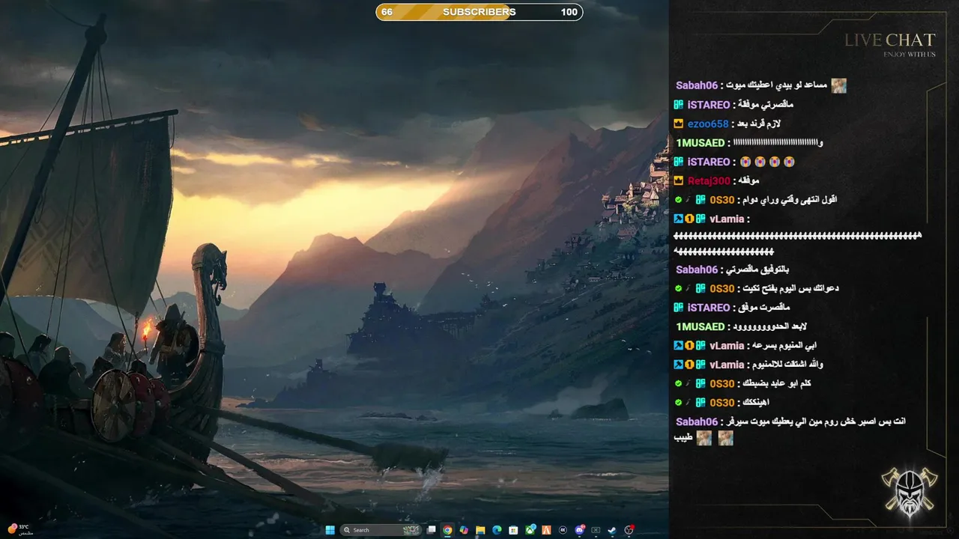
Task: Open the Xbox app taskbar icon
Action: 530,530
